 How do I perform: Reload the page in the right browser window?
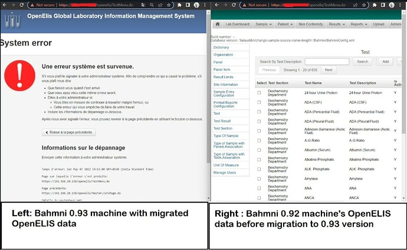[x=234, y=5]
